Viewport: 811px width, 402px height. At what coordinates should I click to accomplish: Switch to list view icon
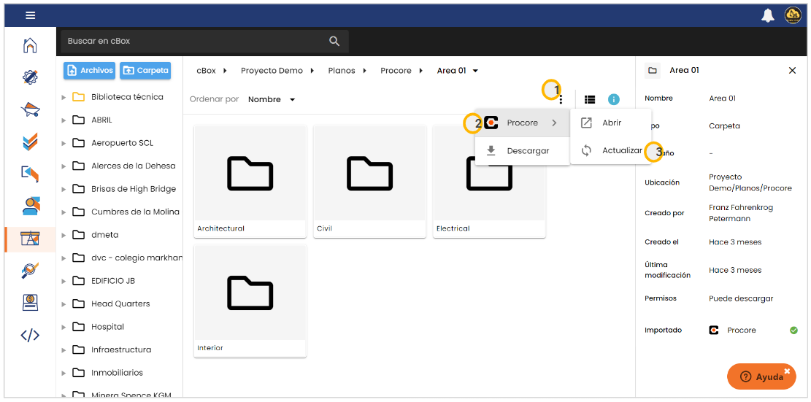[590, 99]
